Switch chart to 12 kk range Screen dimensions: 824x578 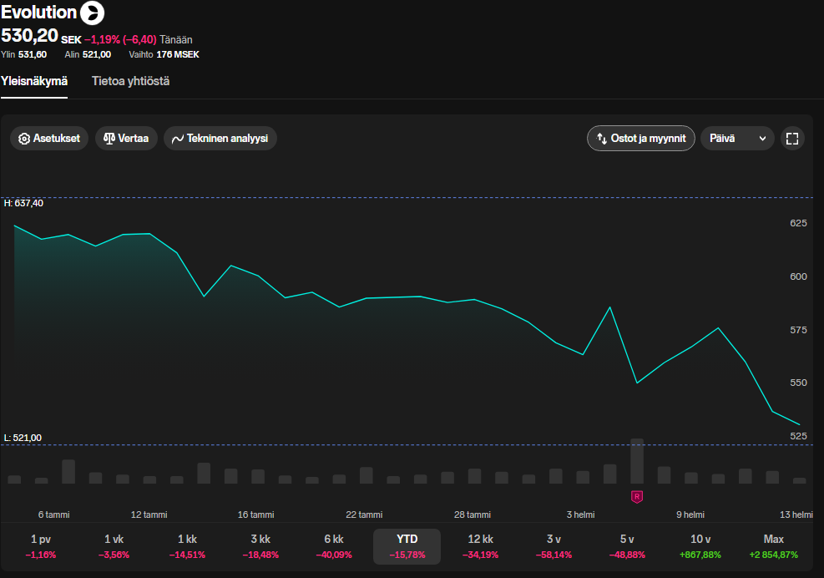pos(480,546)
